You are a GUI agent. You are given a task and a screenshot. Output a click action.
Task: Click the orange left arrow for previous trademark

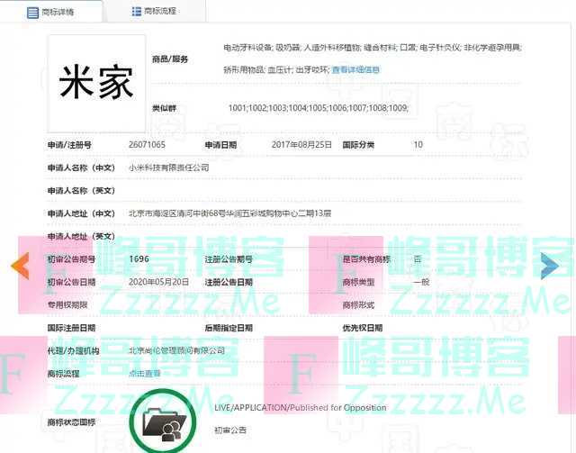[x=20, y=266]
